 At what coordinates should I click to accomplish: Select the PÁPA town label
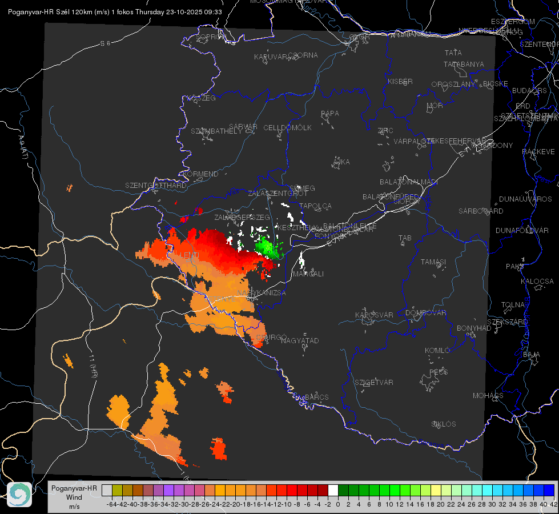click(330, 114)
